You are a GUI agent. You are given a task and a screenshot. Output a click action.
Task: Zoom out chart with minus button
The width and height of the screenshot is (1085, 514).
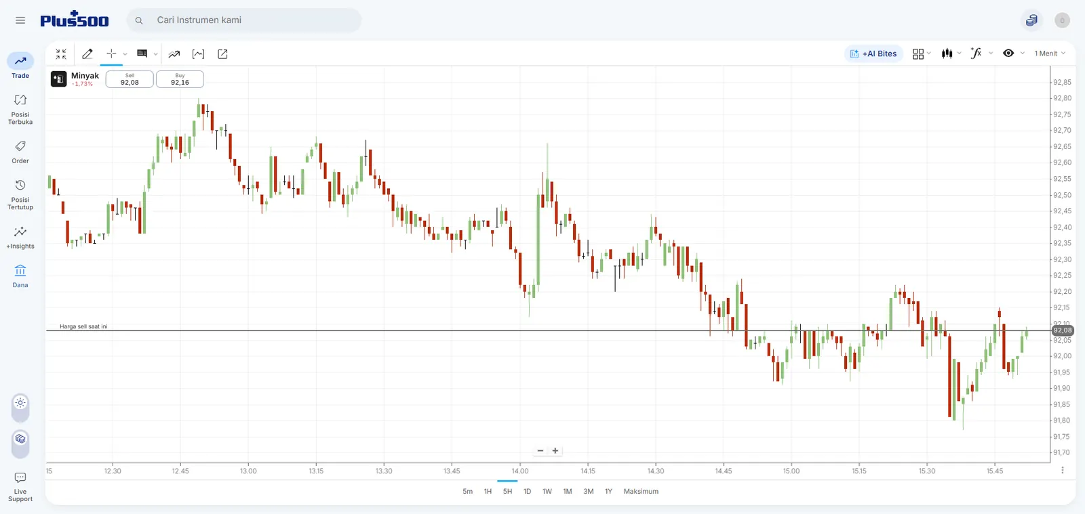540,451
